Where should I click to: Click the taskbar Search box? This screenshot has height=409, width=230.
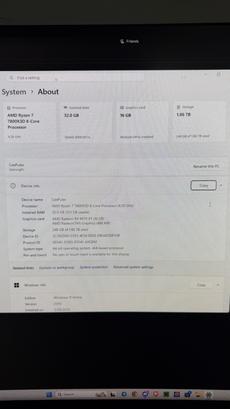81,394
